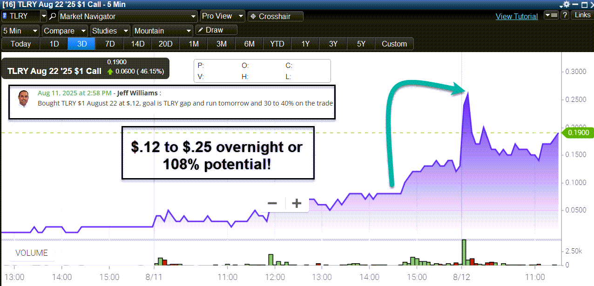Image resolution: width=594 pixels, height=286 pixels.
Task: Click the 12:00 label on the time axis
Action: point(274,277)
